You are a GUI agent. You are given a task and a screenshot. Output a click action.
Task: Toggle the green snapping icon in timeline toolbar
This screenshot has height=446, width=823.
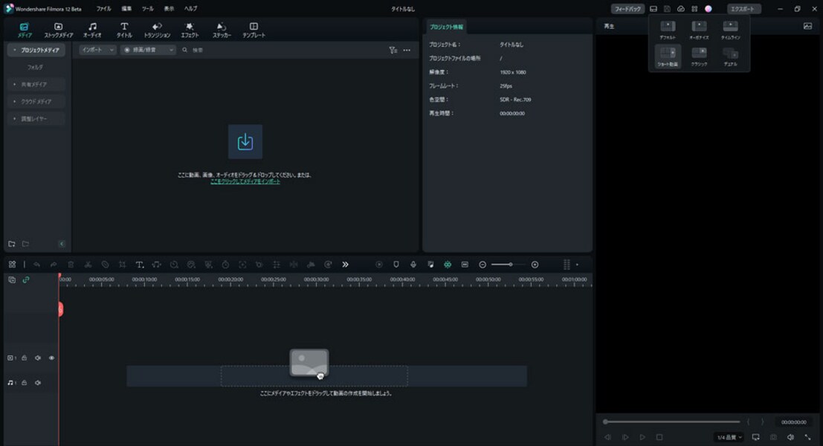coord(448,265)
